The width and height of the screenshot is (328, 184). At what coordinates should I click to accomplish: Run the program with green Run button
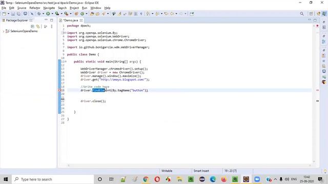click(48, 14)
